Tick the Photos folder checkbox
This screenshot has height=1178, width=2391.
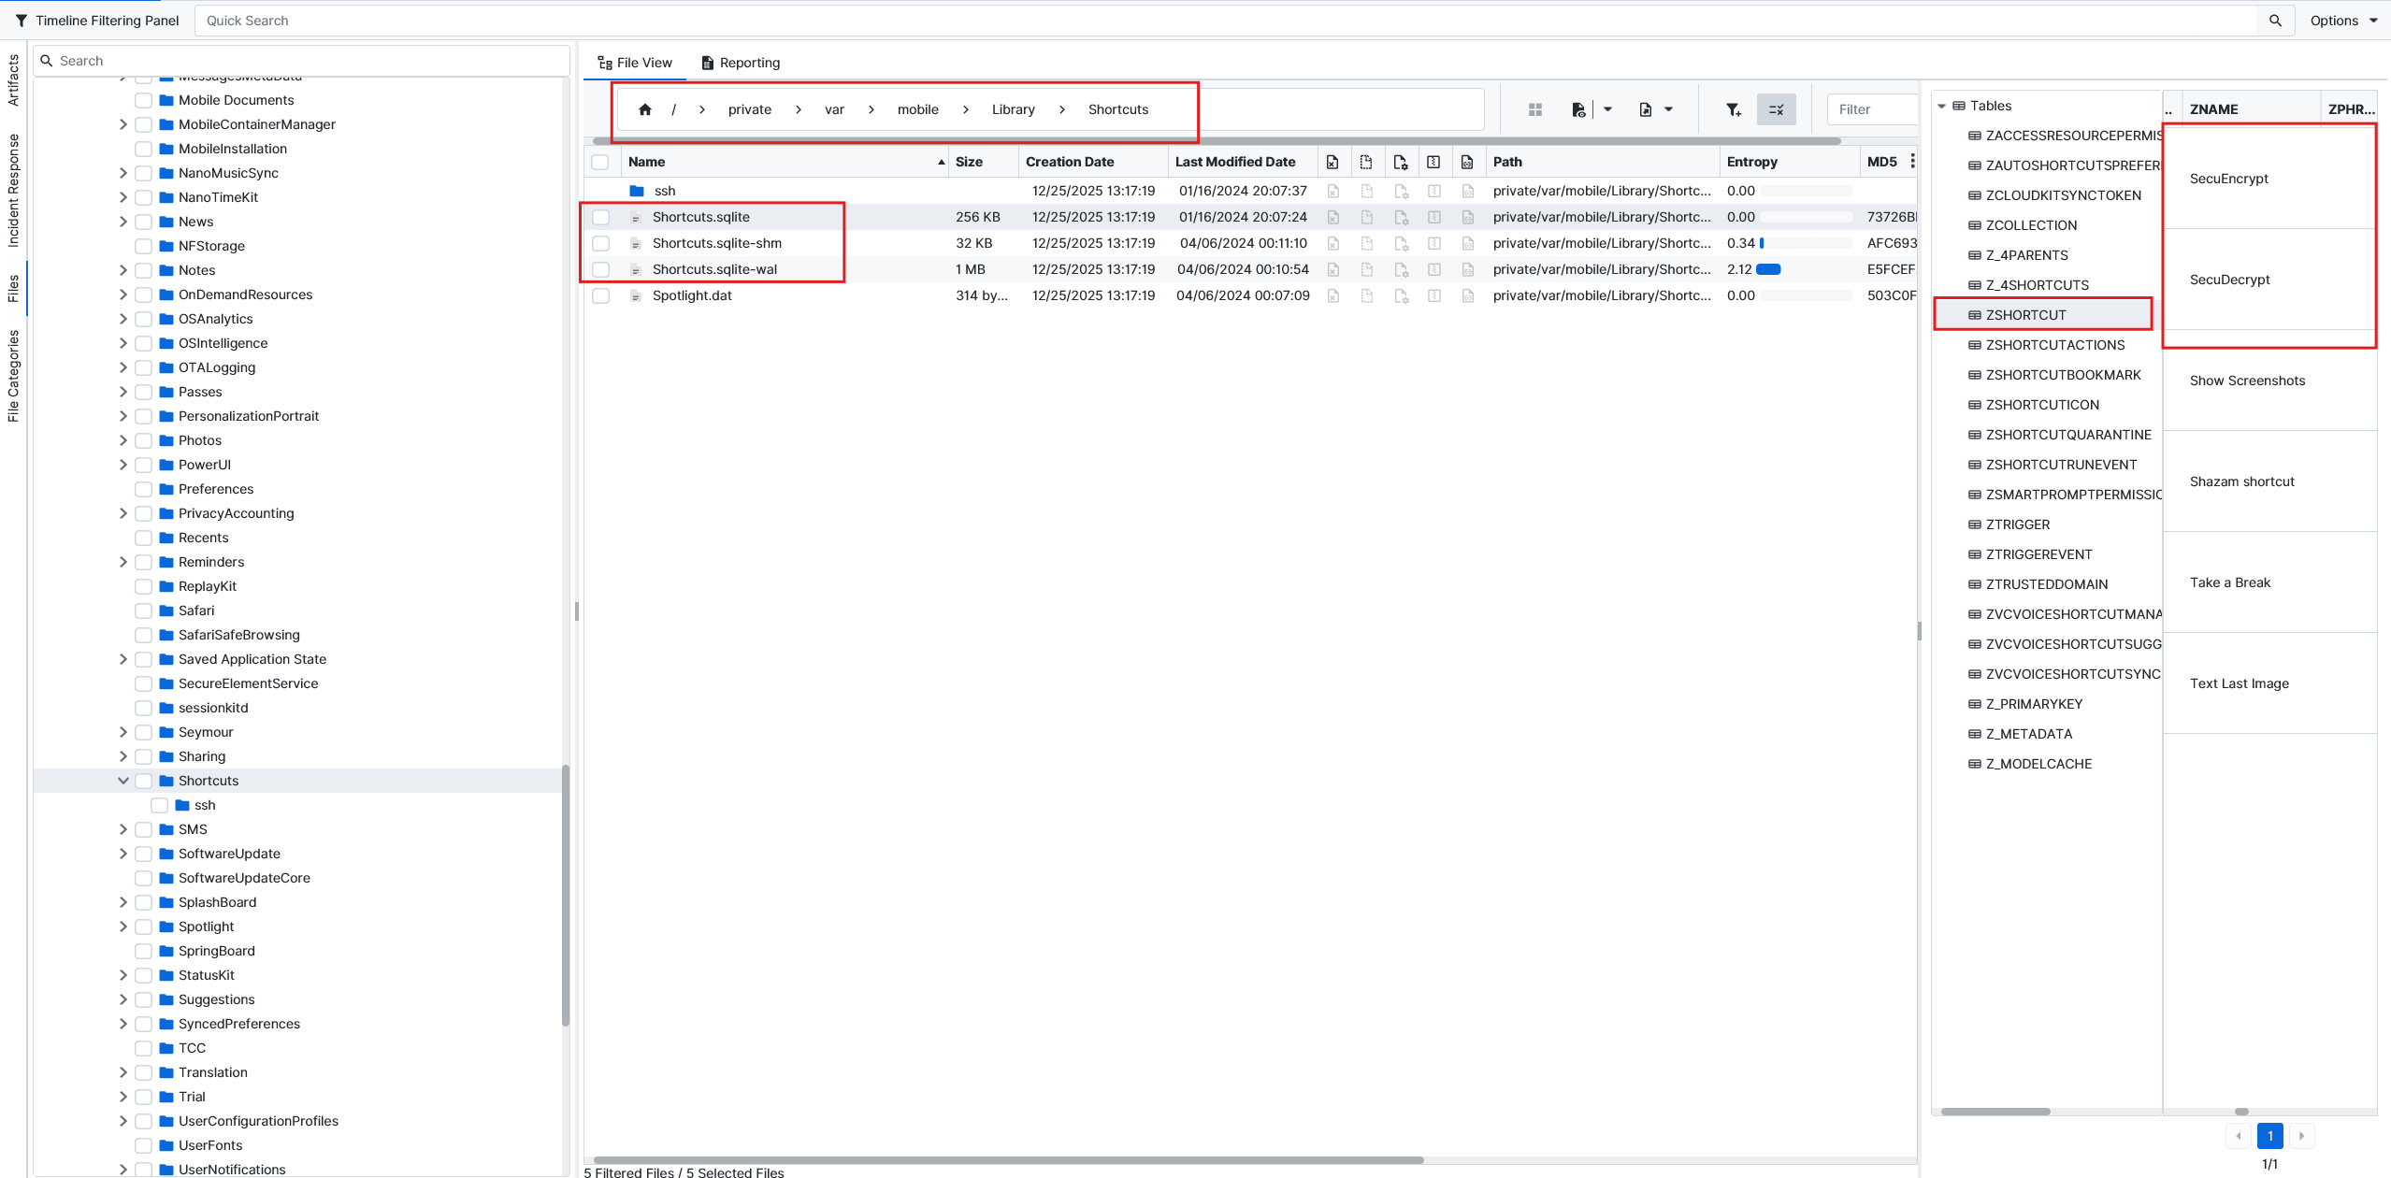coord(143,440)
